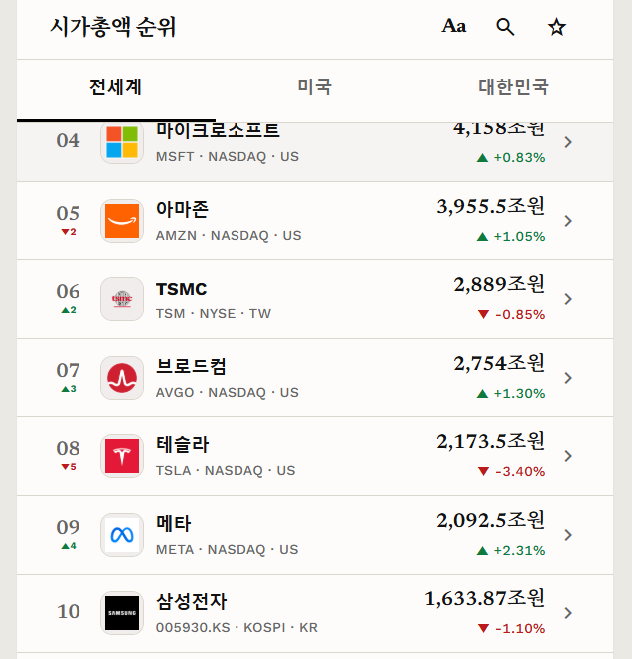Click ticker text AVGO · NASDAQ · US

coord(228,393)
